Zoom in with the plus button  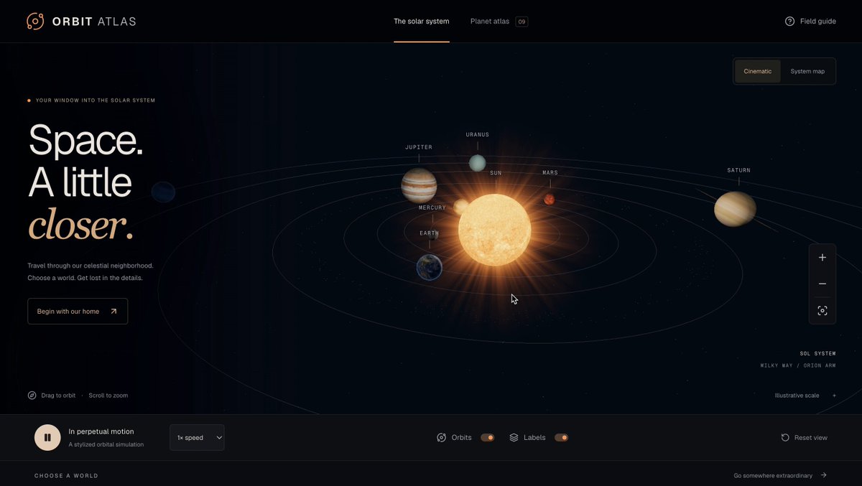822,258
